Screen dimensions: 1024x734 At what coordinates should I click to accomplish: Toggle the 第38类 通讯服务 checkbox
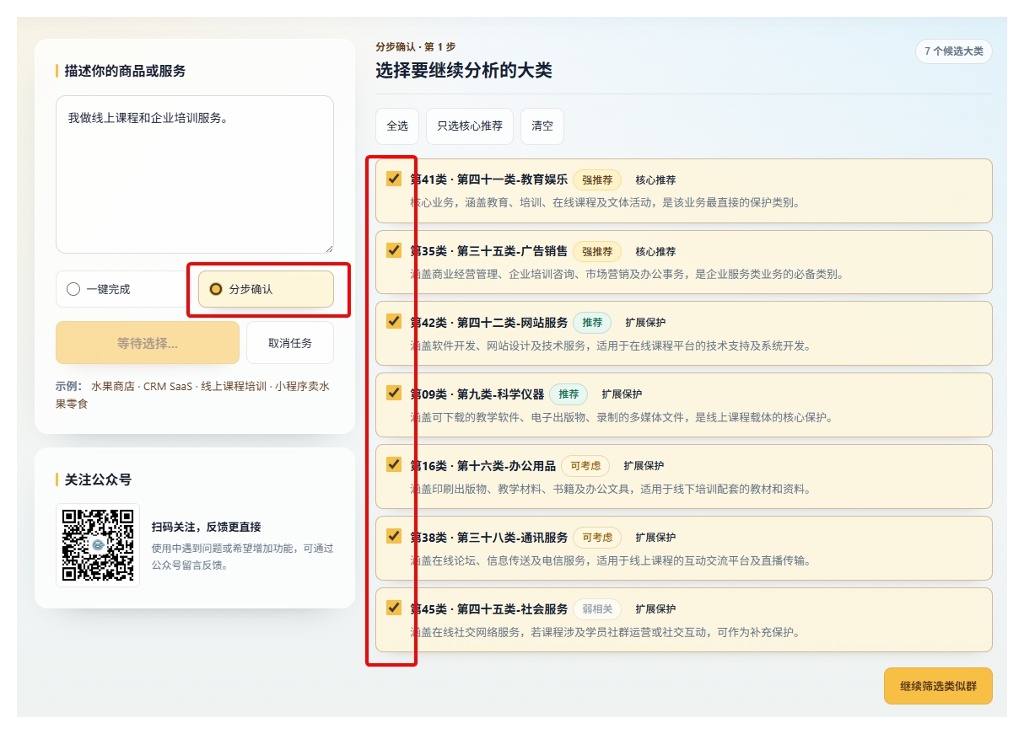(394, 536)
